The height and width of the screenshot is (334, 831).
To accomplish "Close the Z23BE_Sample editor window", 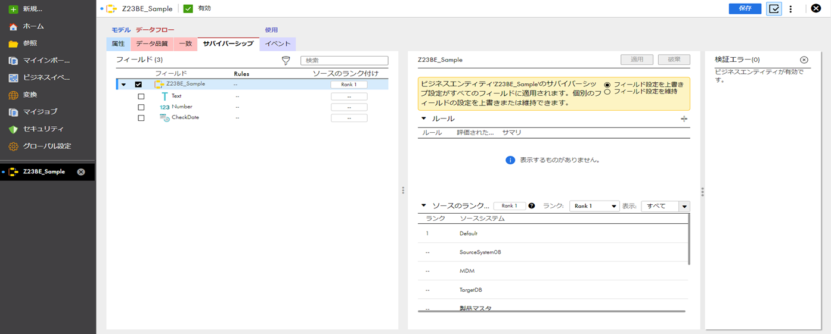I will [x=816, y=8].
